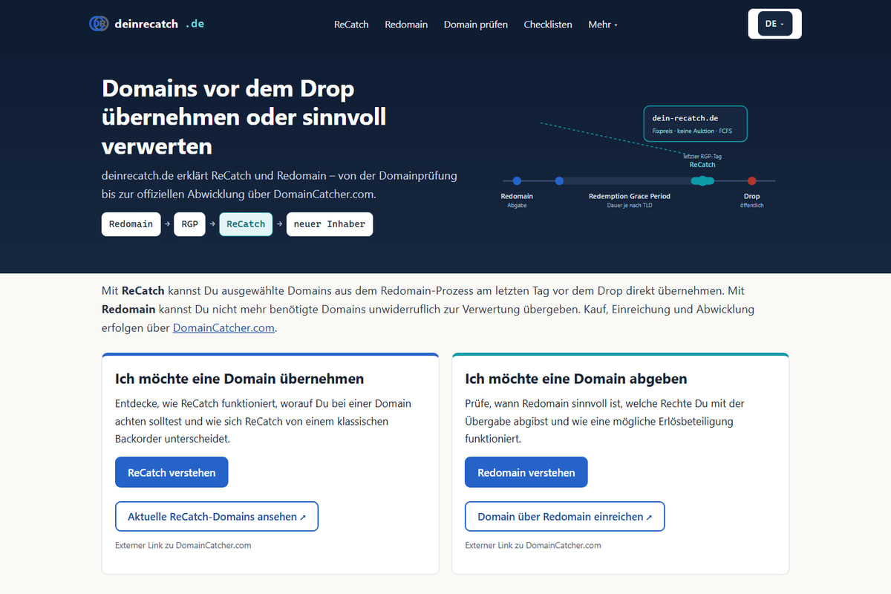Click the main headline Domains vor dem Drop
Viewport: 891px width, 594px height.
click(x=244, y=117)
